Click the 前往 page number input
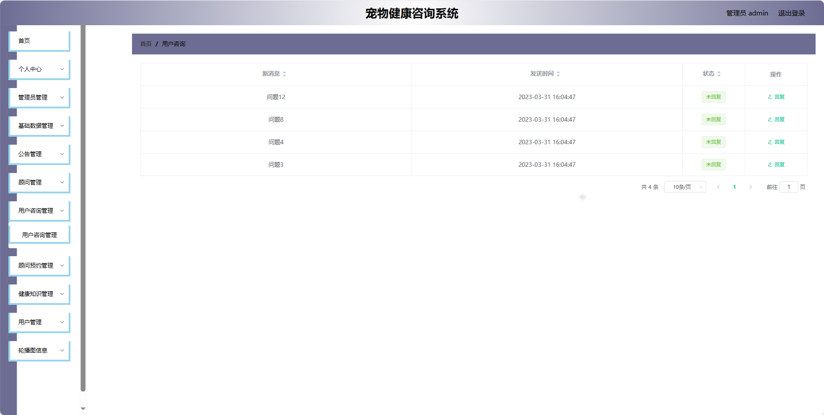824x415 pixels. (789, 187)
